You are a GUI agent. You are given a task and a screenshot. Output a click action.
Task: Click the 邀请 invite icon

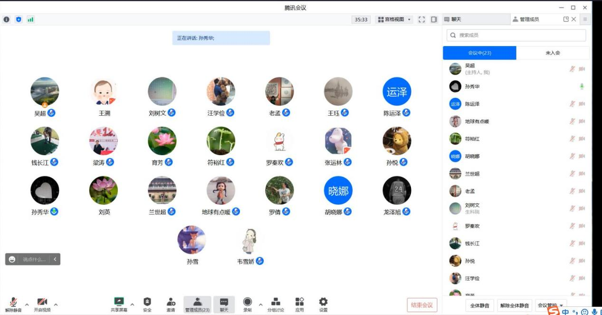click(x=171, y=302)
